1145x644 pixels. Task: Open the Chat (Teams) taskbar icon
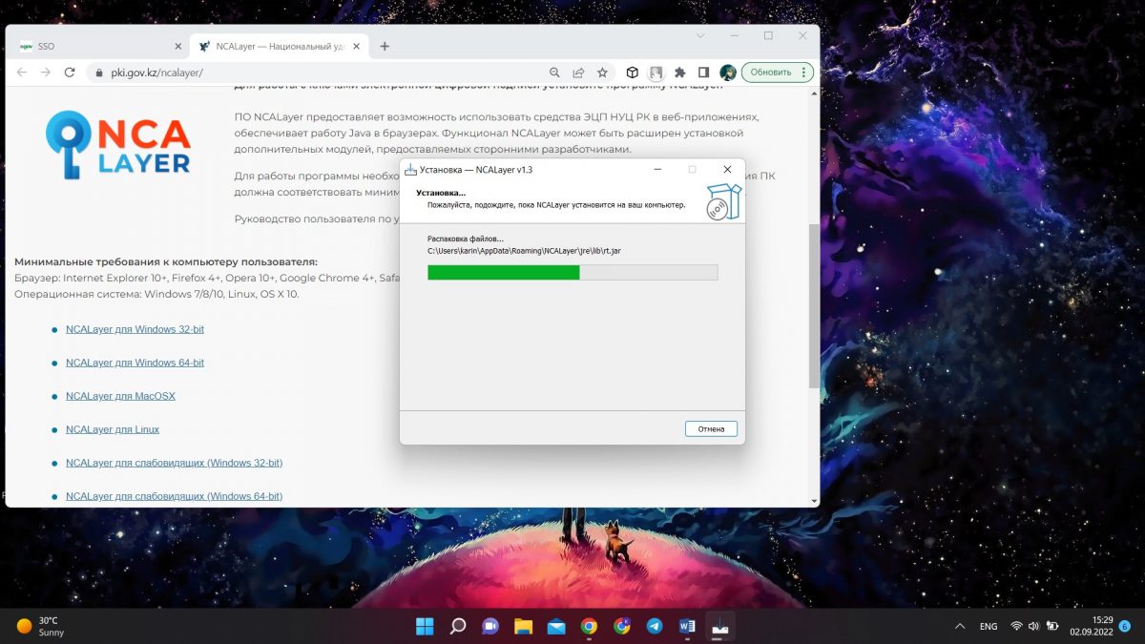490,627
